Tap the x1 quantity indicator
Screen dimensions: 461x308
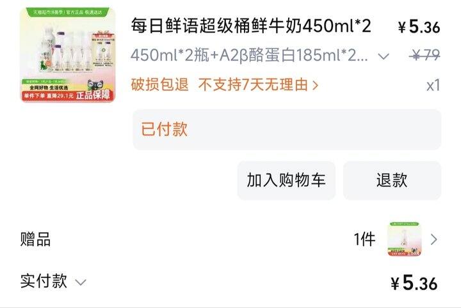[433, 86]
